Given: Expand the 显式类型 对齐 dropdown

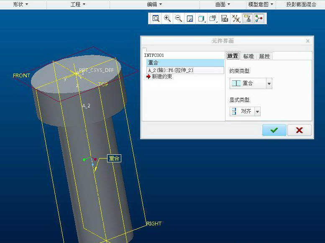Looking at the screenshot, I should [257, 112].
